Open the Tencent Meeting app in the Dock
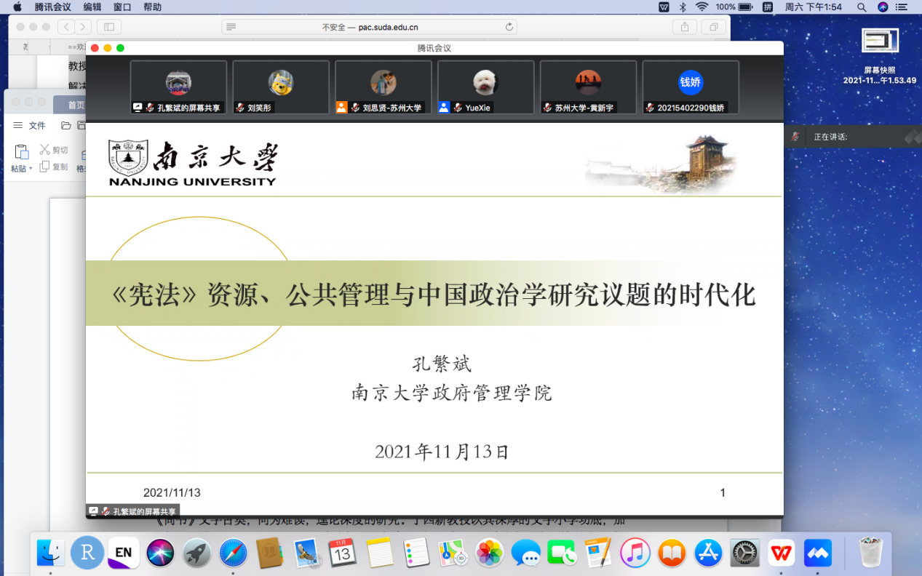Viewport: 922px width, 576px height. pos(817,553)
